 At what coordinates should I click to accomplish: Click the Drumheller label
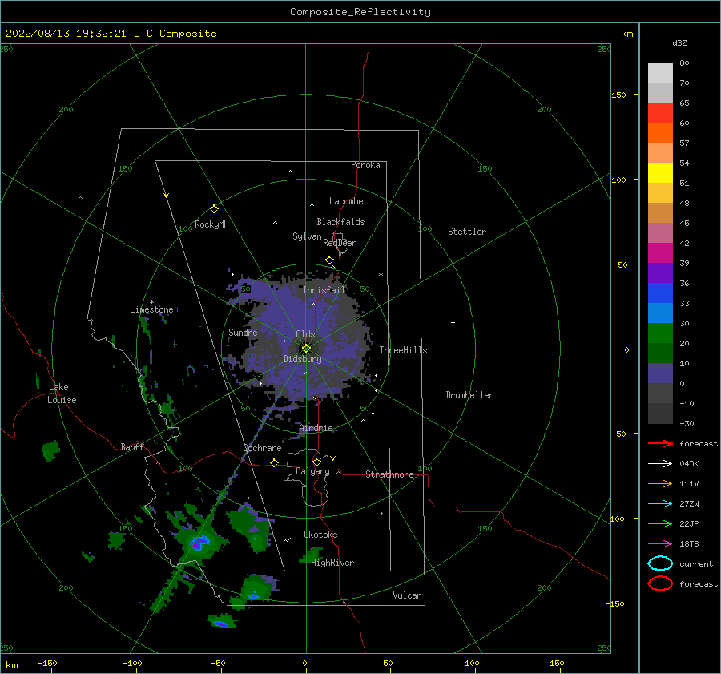coord(469,395)
